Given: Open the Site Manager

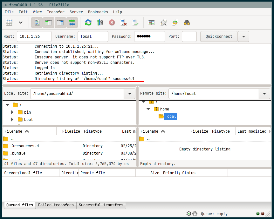Looking at the screenshot, I should tap(9, 23).
